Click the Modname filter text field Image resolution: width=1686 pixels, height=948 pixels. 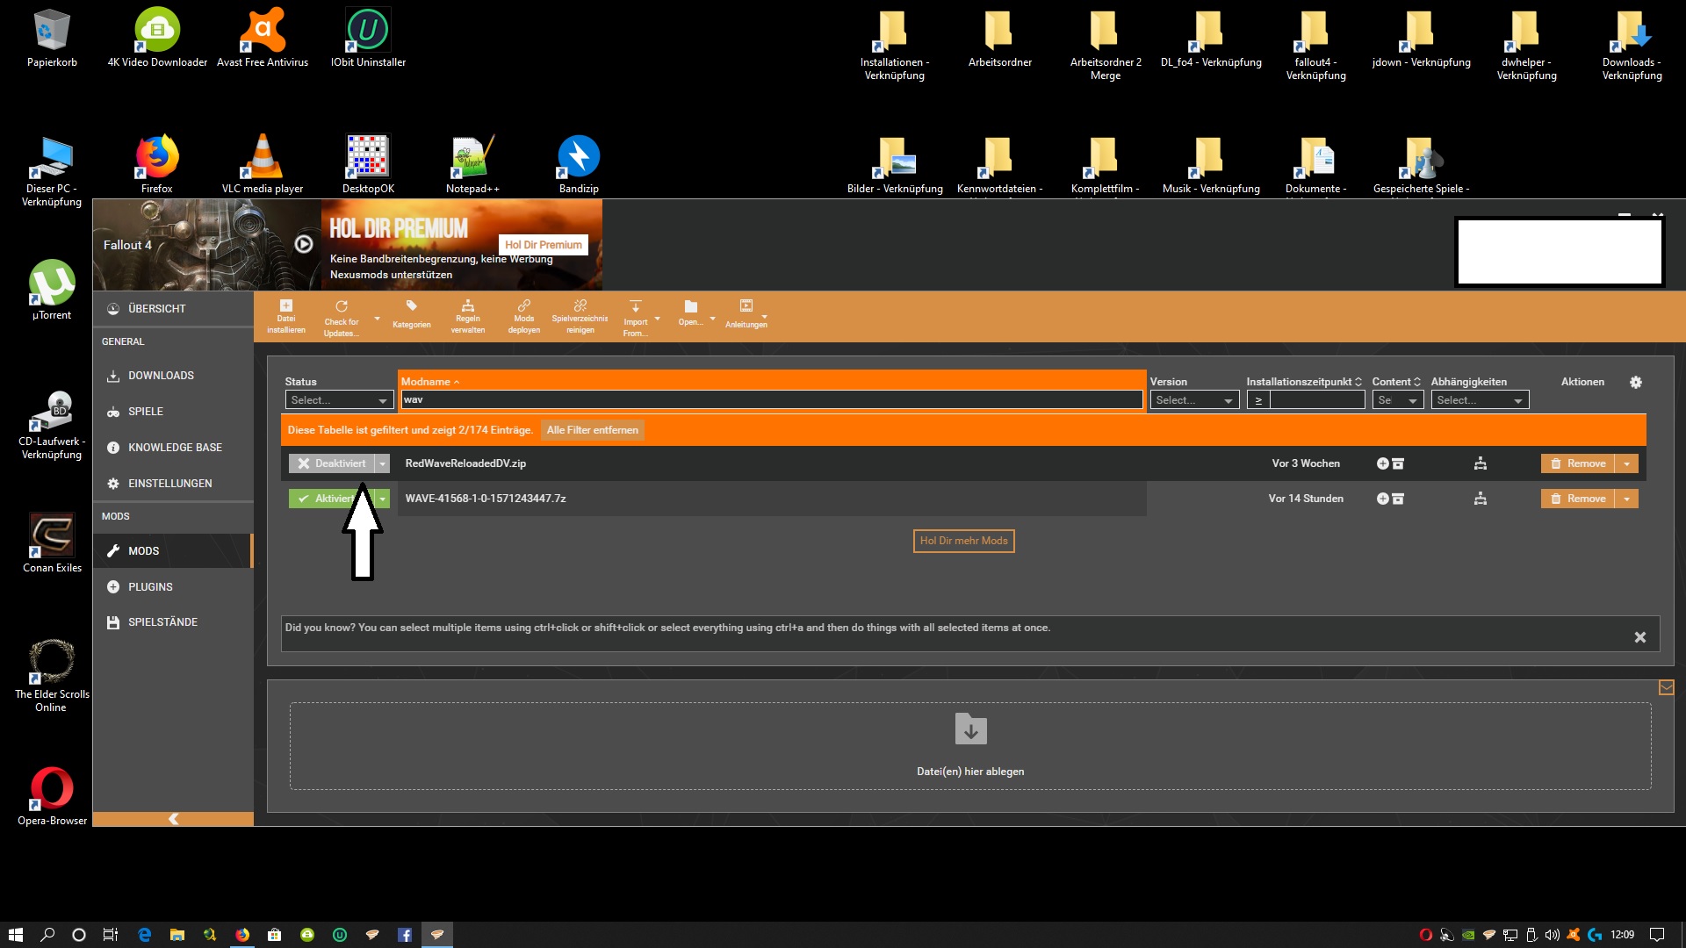coord(771,400)
